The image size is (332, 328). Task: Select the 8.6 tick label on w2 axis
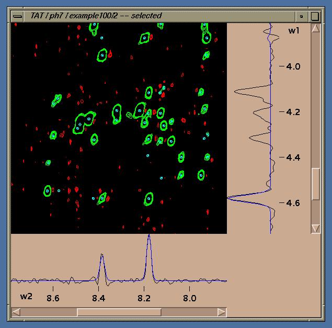[53, 298]
